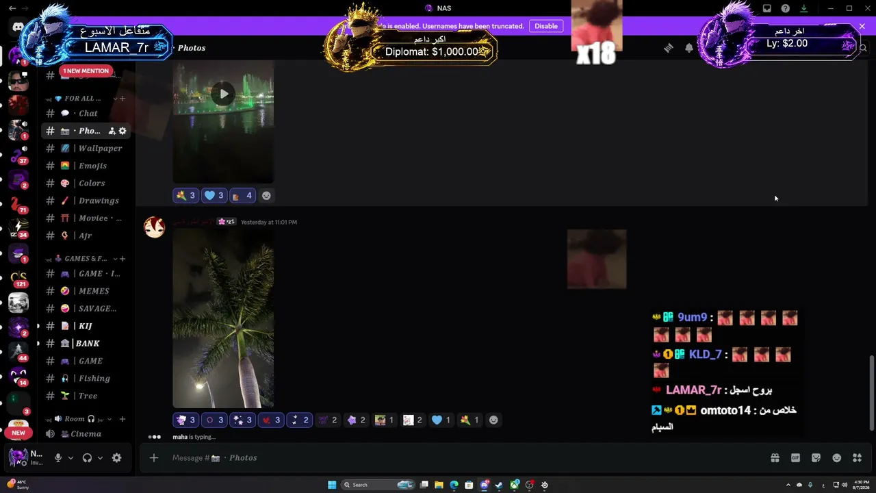Add reaction to the palm tree message

[493, 420]
